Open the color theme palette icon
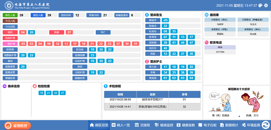 [x=261, y=5]
